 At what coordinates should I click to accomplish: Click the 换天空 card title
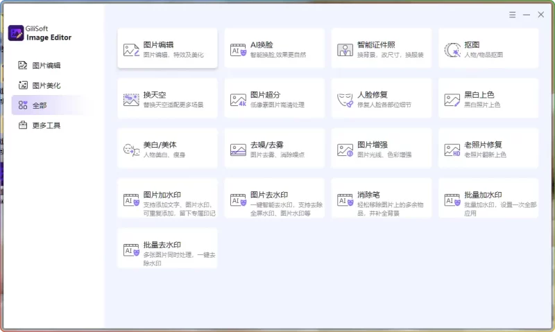(x=155, y=95)
